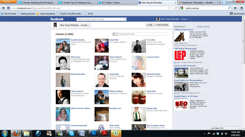Click the Type a friend's name field
Image resolution: width=245 pixels, height=137 pixels.
pos(143,34)
